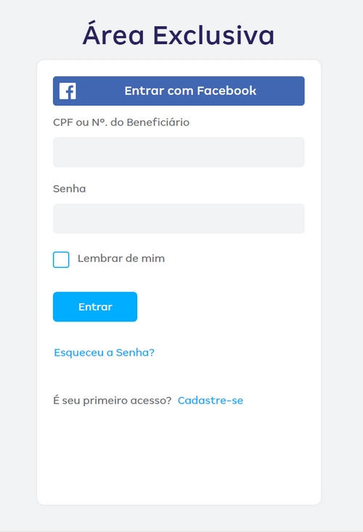The width and height of the screenshot is (363, 532).
Task: Enable the Lembrar de mim checkbox
Action: 61,260
